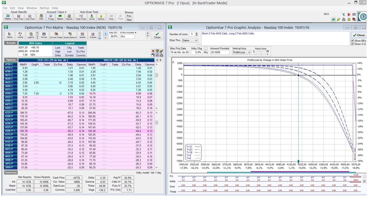
Task: Launch the Trade Finder scan
Action: click(x=81, y=17)
